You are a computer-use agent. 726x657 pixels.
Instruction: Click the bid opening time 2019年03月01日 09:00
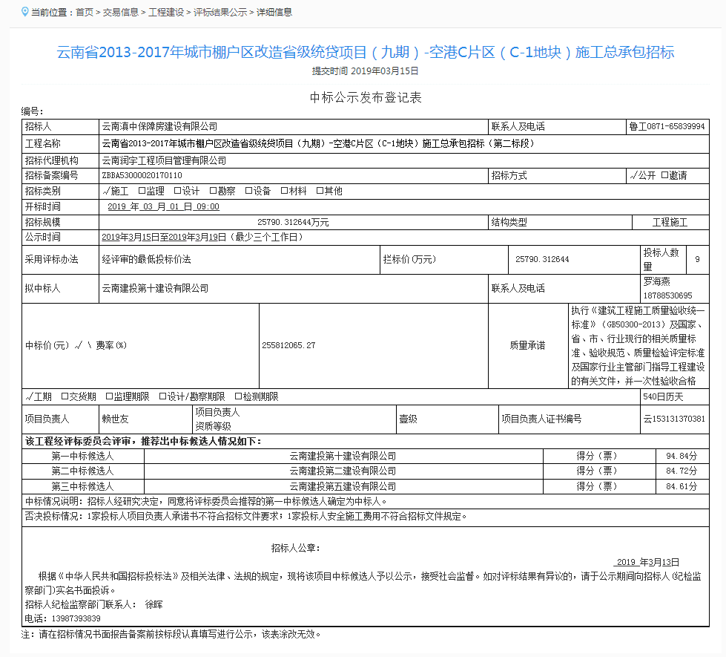point(163,207)
